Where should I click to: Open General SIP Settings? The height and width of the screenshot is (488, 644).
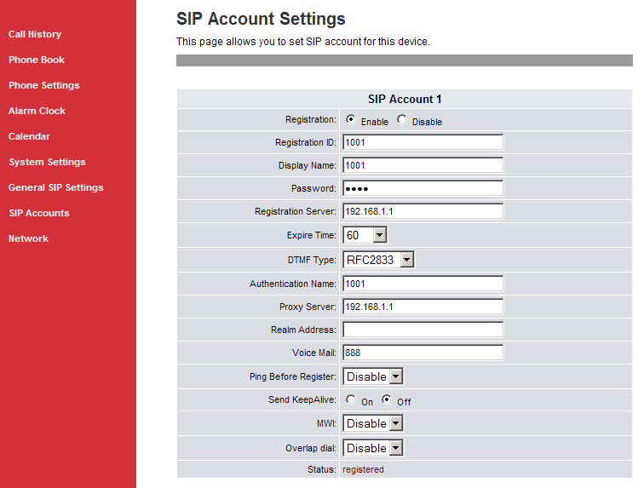pyautogui.click(x=56, y=187)
